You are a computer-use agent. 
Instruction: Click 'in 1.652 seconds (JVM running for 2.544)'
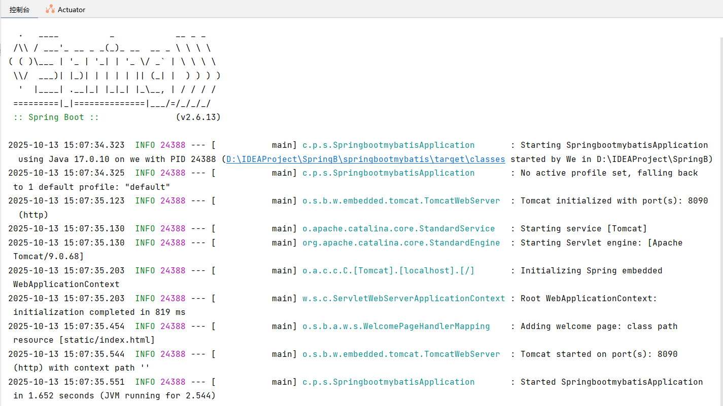[115, 395]
